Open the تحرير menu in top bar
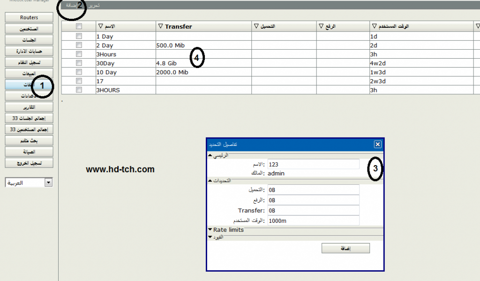Viewport: 480px width, 281px height. [x=94, y=5]
